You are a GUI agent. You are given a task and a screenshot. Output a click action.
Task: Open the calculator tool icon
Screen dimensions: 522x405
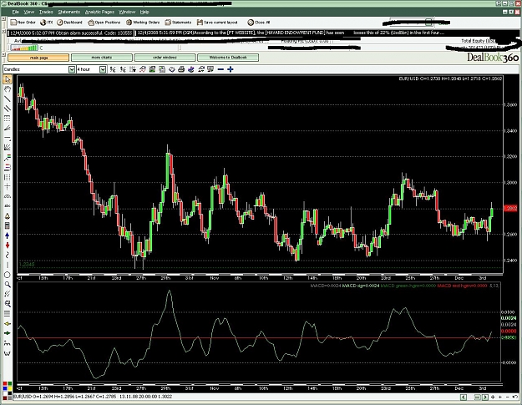7,226
